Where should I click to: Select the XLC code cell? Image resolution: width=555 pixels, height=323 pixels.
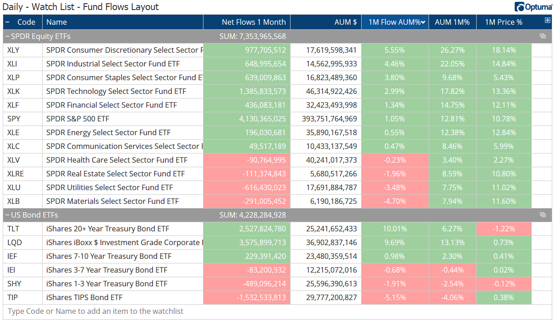point(23,146)
